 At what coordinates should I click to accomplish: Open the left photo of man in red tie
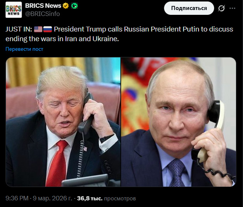pos(63,122)
